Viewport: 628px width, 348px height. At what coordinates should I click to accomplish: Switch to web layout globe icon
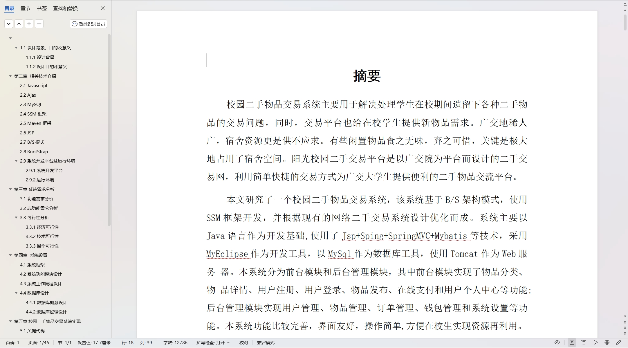607,342
